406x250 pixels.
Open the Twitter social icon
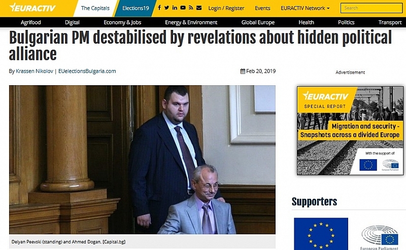pyautogui.click(x=167, y=8)
